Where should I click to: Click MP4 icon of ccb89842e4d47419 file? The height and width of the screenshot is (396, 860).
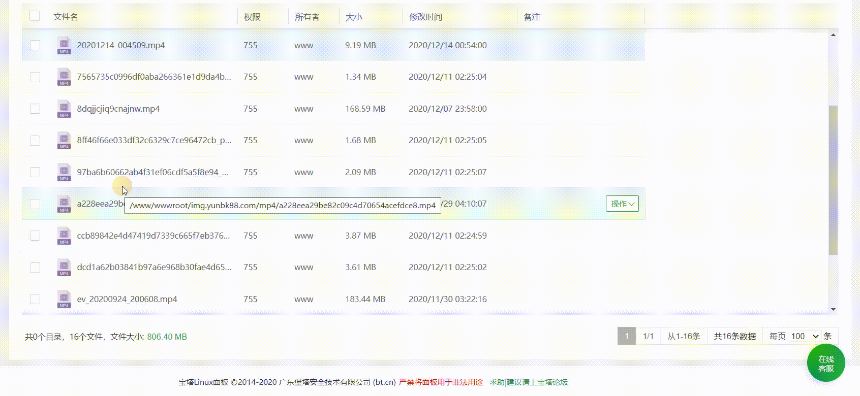coord(64,236)
